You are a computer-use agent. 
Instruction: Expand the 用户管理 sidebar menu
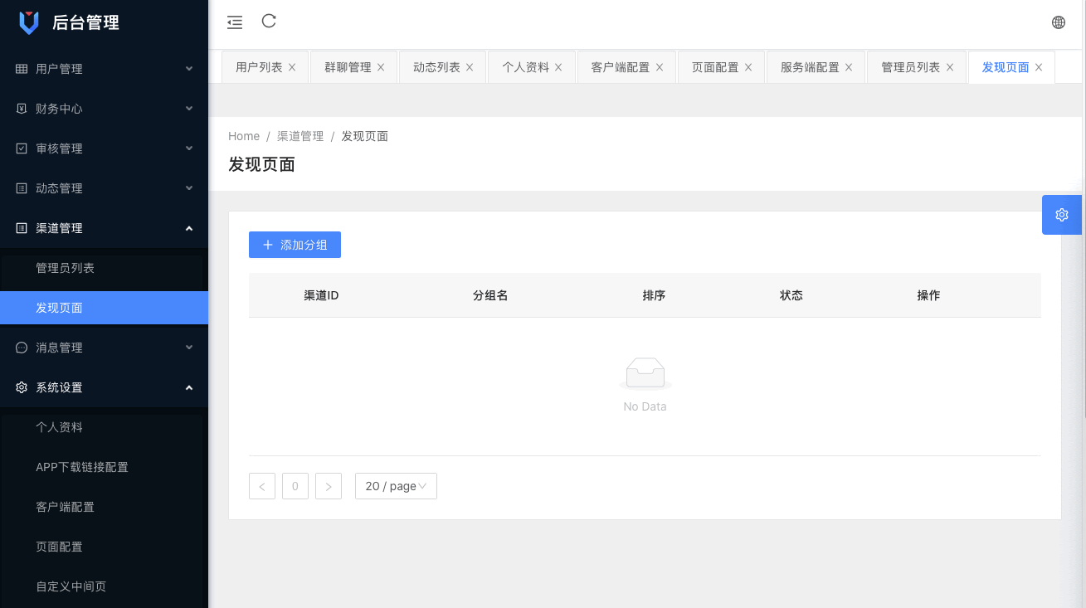point(104,69)
